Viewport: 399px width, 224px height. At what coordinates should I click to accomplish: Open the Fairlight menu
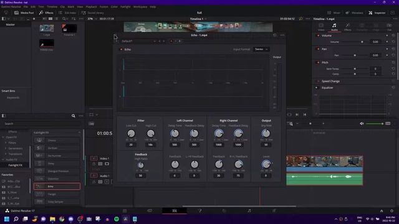tap(125, 7)
